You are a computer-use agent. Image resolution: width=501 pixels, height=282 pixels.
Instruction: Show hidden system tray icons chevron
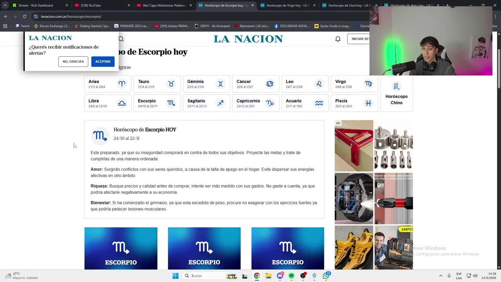pyautogui.click(x=440, y=276)
